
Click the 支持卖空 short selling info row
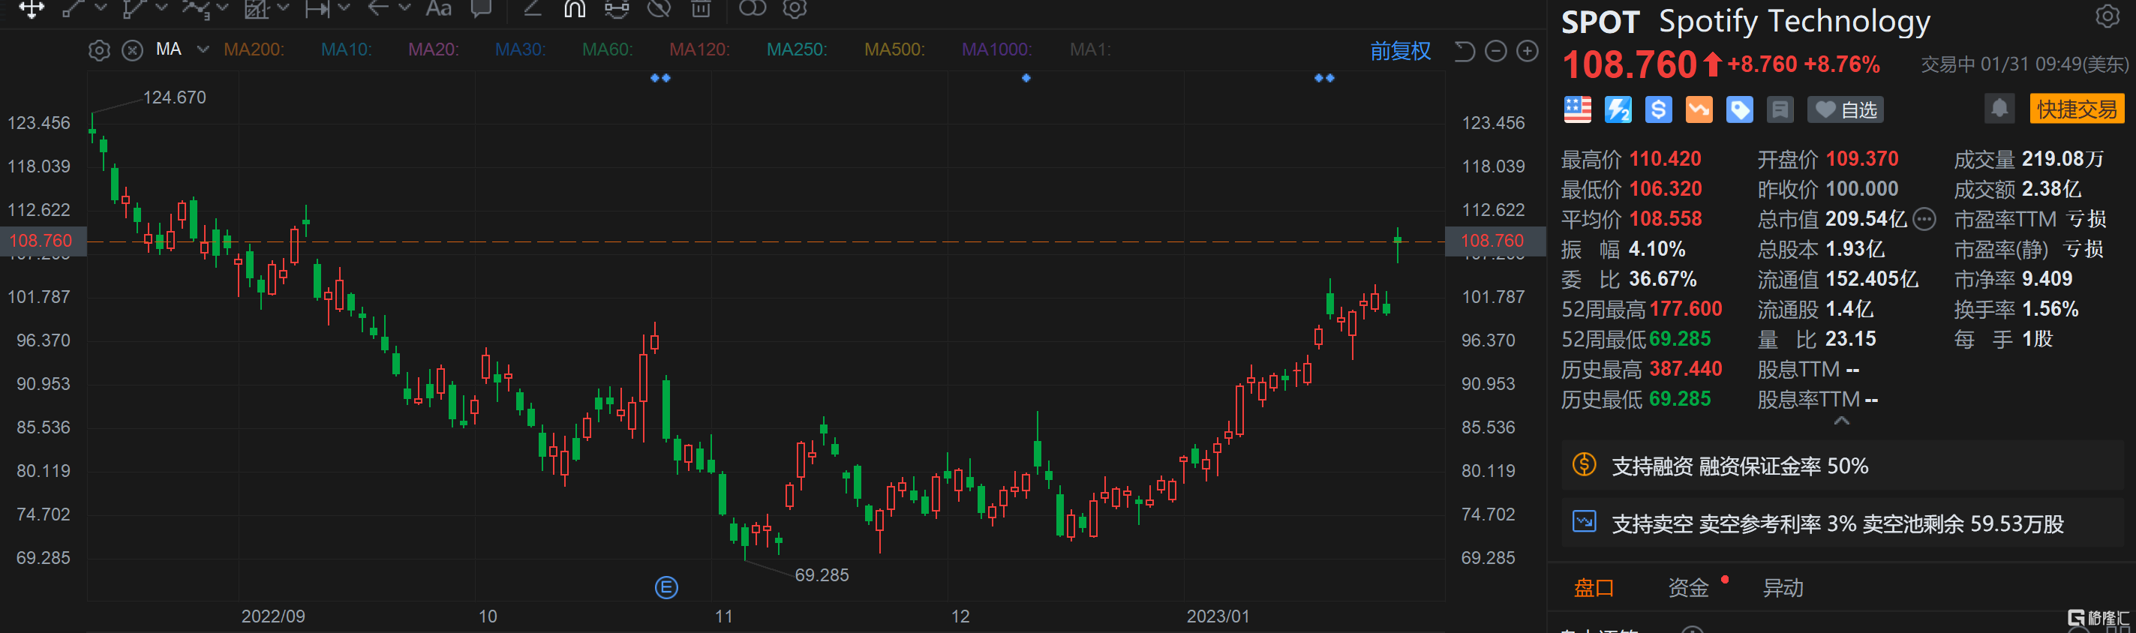pyautogui.click(x=1843, y=523)
